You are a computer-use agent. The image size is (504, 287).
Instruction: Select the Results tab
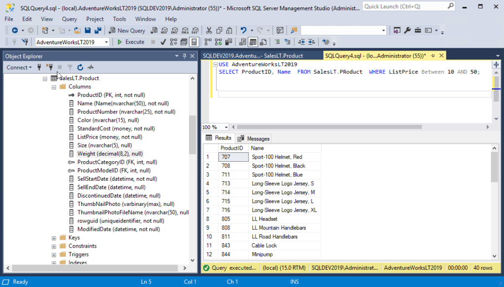(x=219, y=138)
